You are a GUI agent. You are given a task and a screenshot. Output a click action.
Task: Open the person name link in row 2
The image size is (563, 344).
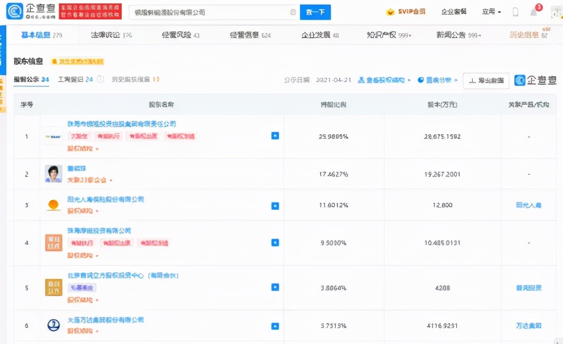[x=77, y=168]
